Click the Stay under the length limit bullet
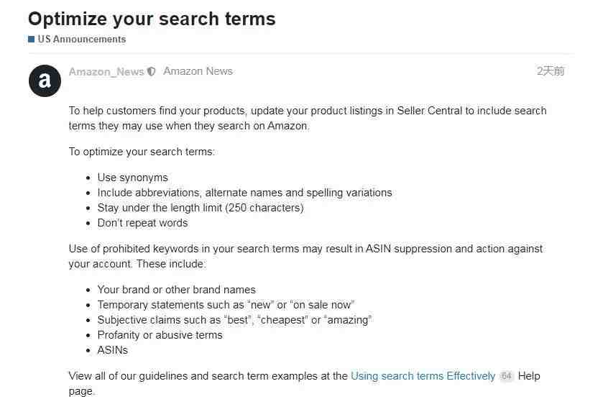This screenshot has width=608, height=417. (201, 208)
